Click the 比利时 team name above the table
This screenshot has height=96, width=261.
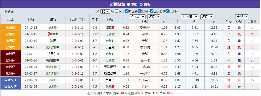coord(10,12)
